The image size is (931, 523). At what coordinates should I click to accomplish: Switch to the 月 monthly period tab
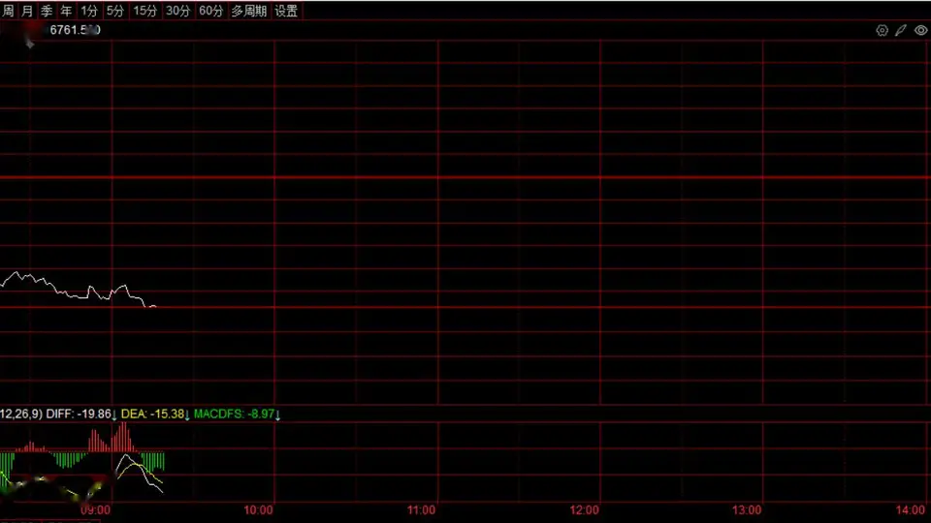coord(27,11)
